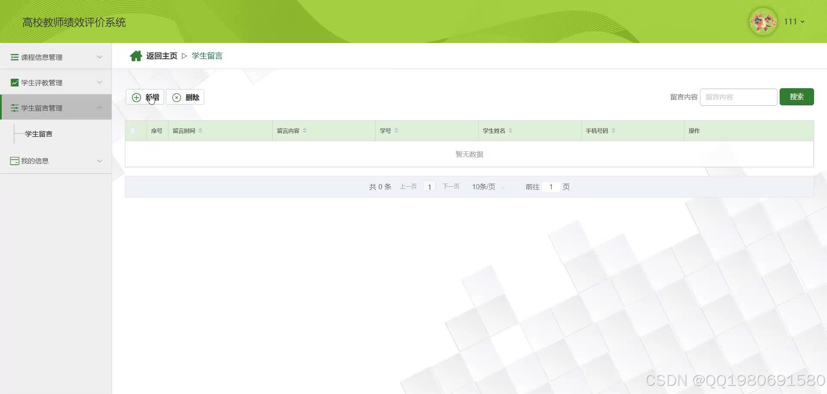Click the sort arrows beside 学号
This screenshot has width=827, height=394.
pos(396,131)
